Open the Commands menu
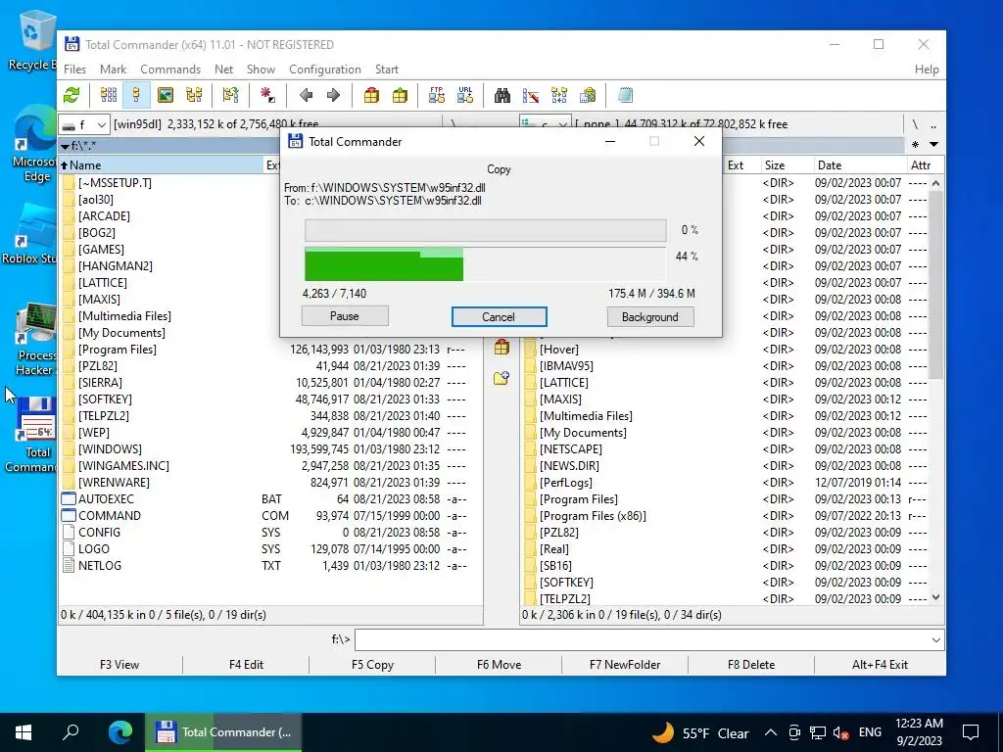The height and width of the screenshot is (752, 1003). click(x=170, y=70)
